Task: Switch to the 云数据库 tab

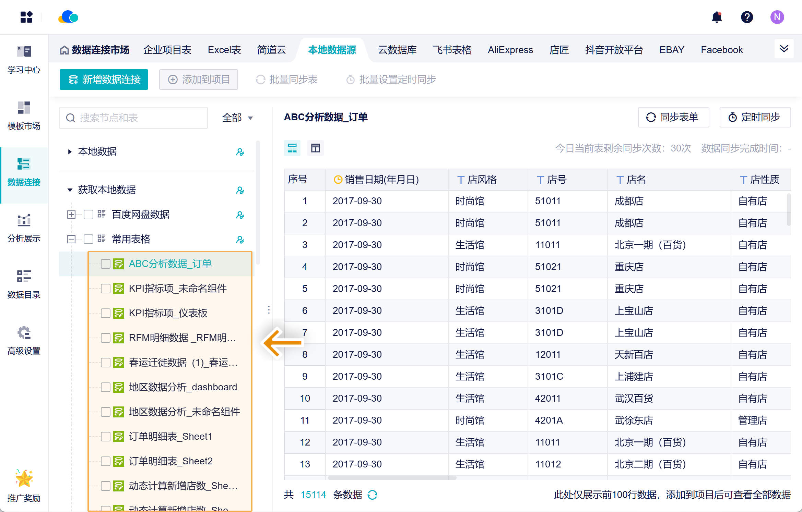Action: (397, 50)
